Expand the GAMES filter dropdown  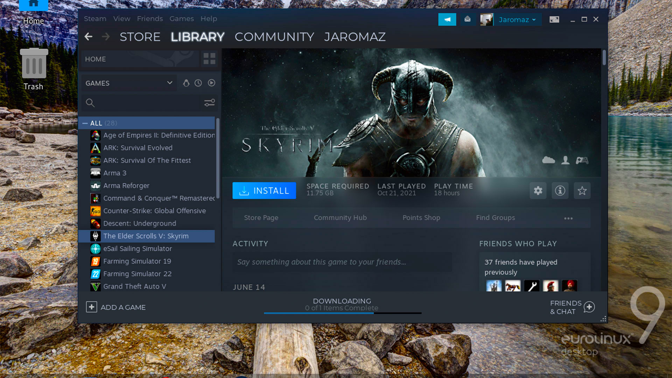click(129, 83)
